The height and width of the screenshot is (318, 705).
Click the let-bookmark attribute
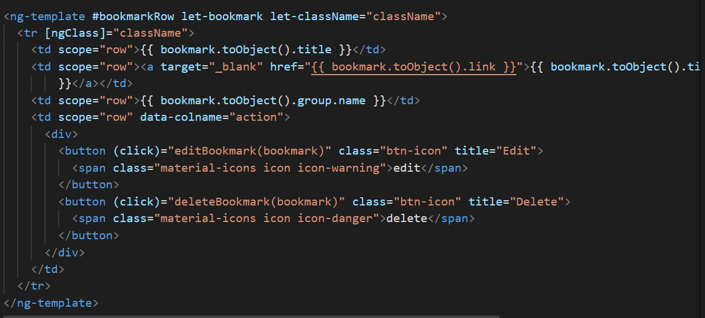click(x=222, y=17)
